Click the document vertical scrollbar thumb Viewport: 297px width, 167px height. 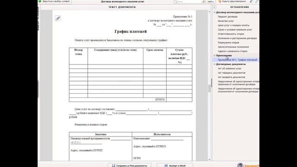209,89
